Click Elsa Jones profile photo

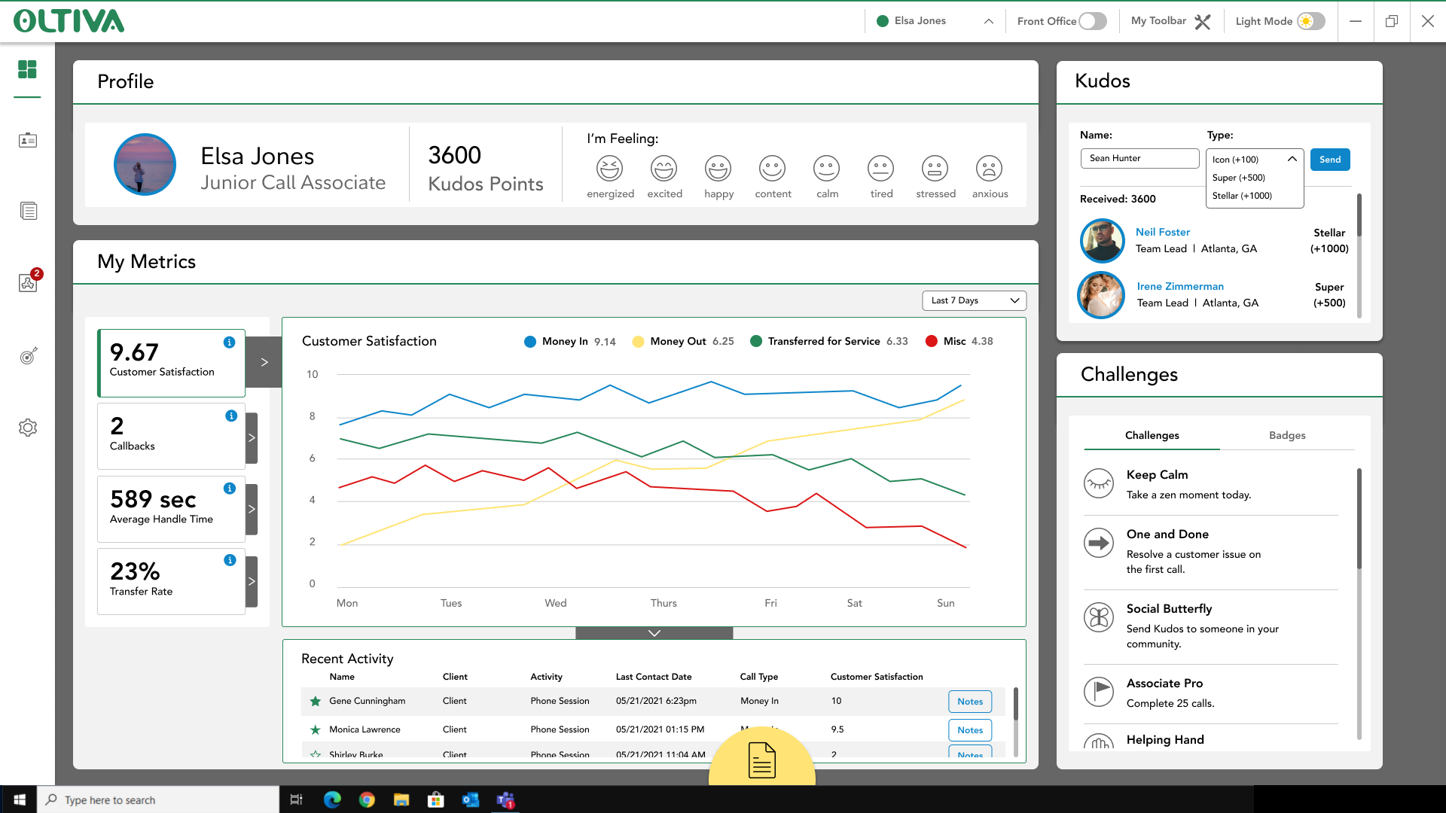(145, 164)
